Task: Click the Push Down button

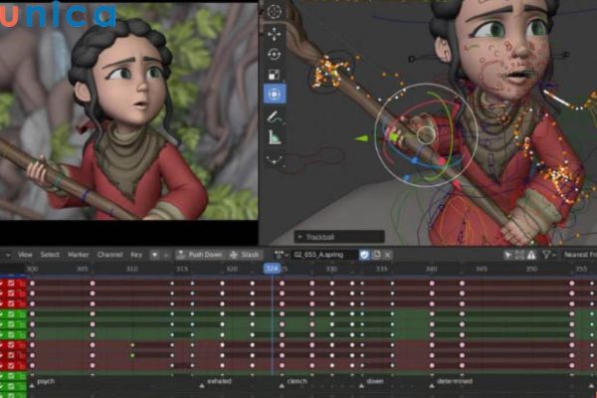Action: click(200, 255)
